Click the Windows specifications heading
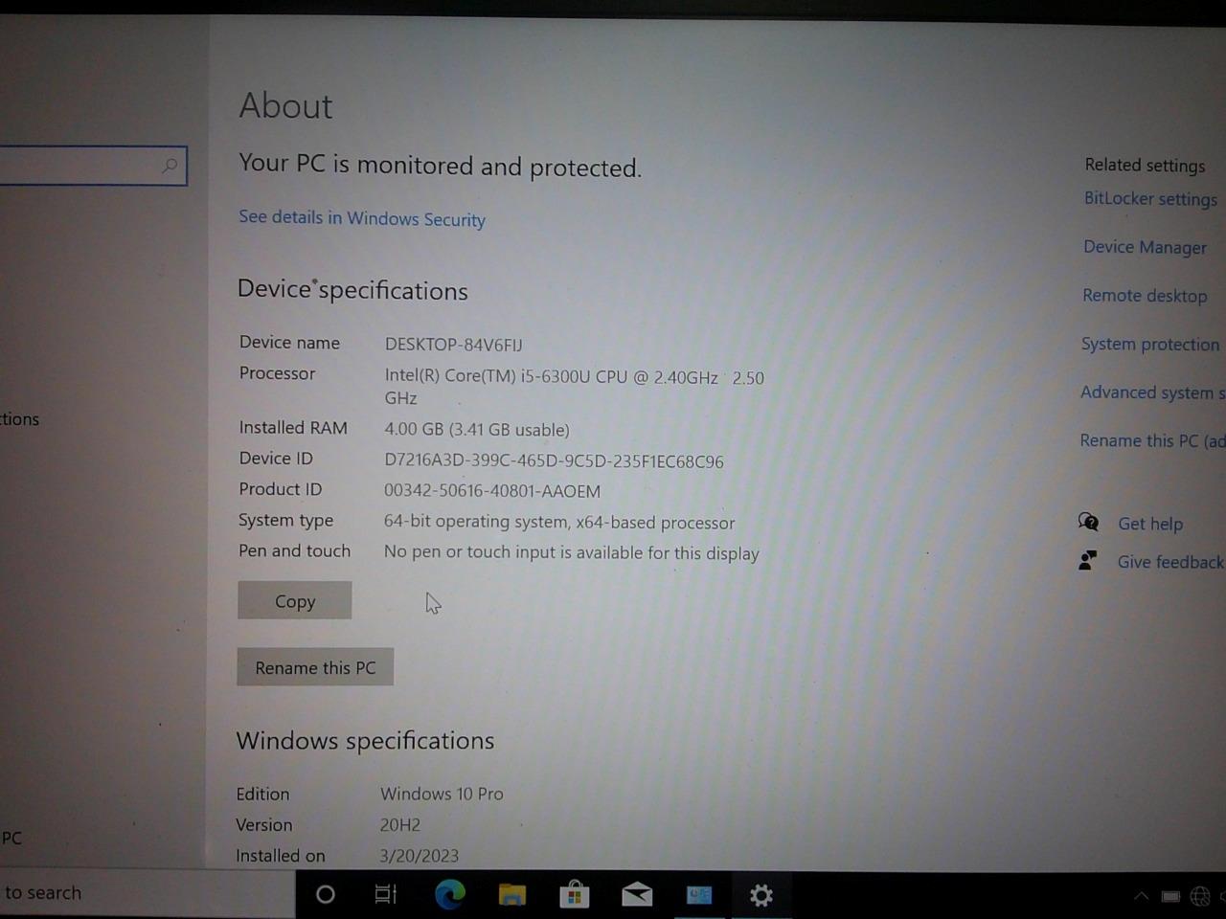1226x919 pixels. coord(365,740)
